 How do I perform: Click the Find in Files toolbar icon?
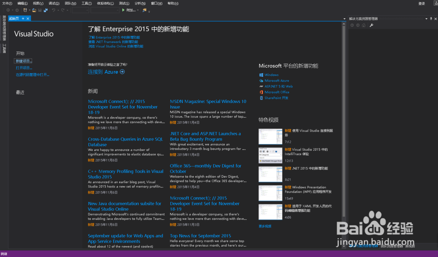(145, 10)
